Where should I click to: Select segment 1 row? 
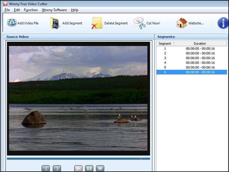[192, 48]
